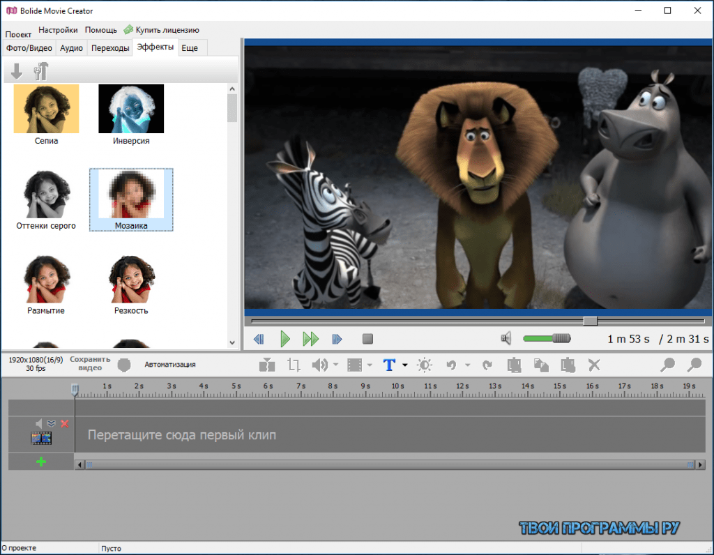Select the crop tool icon
This screenshot has width=714, height=555.
point(294,365)
